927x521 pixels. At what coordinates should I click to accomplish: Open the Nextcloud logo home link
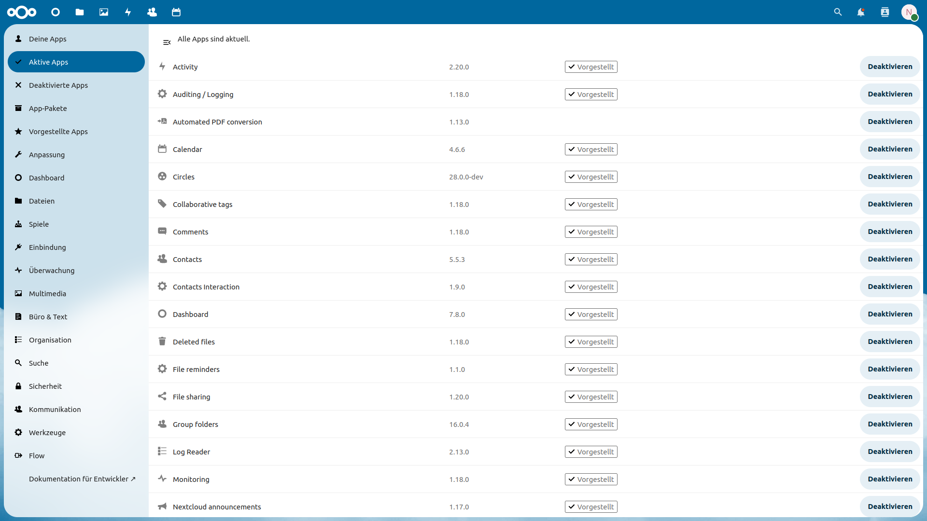click(x=22, y=12)
